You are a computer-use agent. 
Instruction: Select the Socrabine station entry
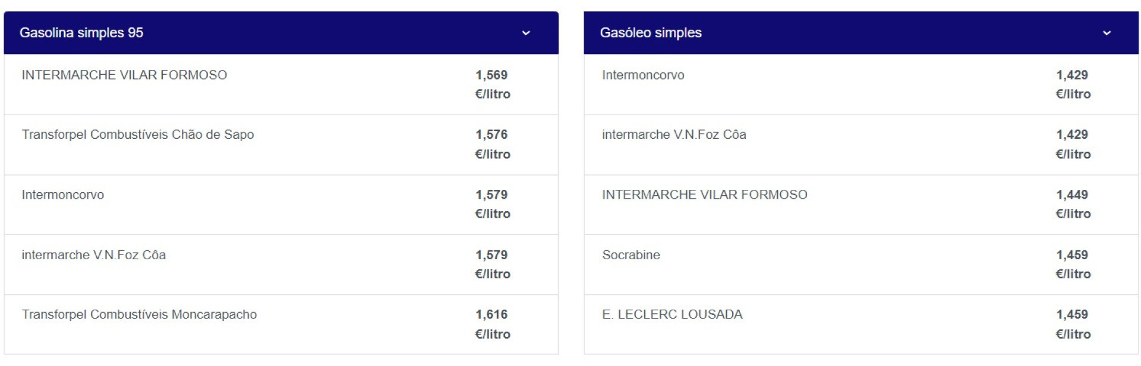coord(631,255)
